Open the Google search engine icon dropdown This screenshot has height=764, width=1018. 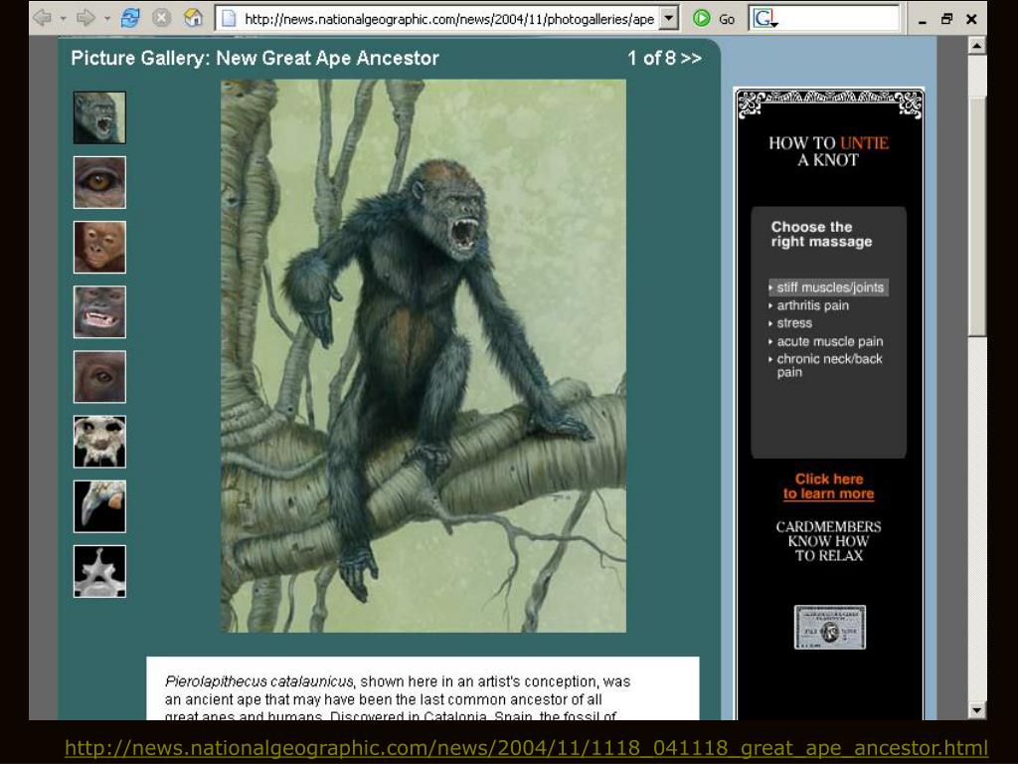tap(764, 19)
